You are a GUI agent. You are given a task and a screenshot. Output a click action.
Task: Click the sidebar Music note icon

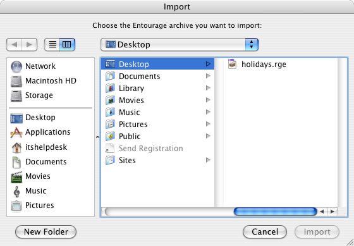(16, 191)
